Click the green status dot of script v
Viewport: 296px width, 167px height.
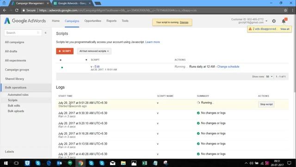pos(62,67)
